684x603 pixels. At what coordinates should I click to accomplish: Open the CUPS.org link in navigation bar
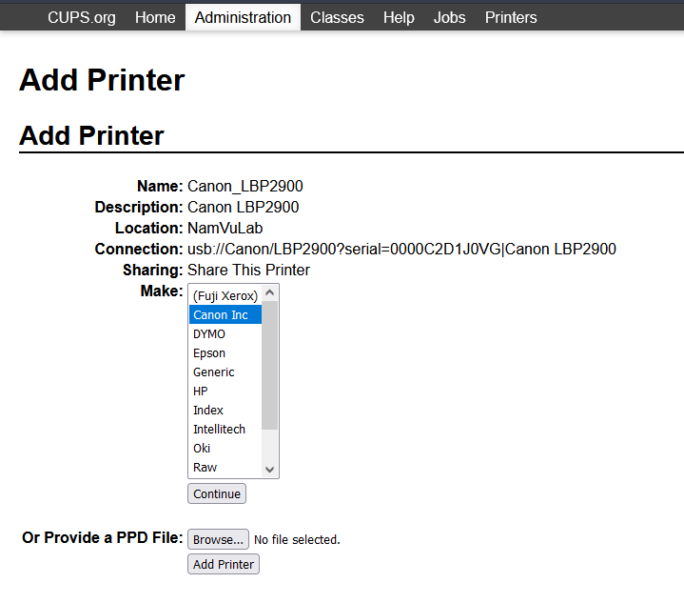82,17
